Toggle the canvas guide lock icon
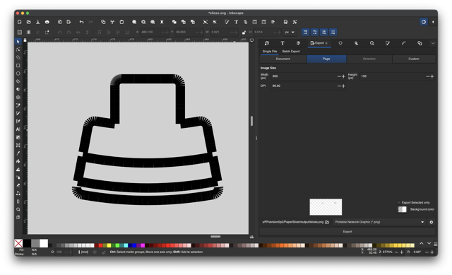Viewport: 452px width, 275px height. click(25, 40)
